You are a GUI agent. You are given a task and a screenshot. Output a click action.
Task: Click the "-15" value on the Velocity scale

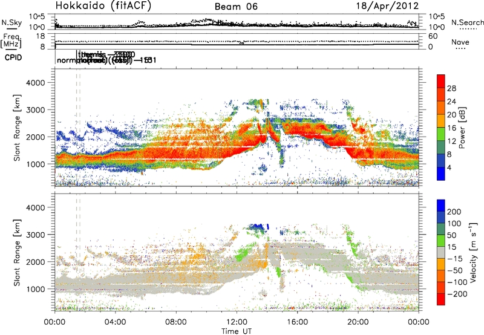(455, 258)
